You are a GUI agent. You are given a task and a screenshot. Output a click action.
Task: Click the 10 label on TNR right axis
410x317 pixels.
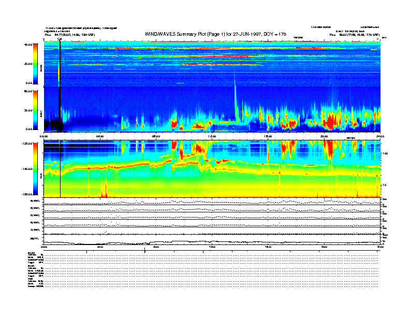pos(384,185)
